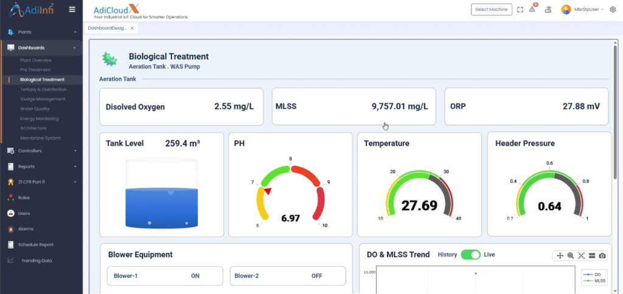Image resolution: width=623 pixels, height=294 pixels.
Task: Click the Controllers sidebar icon
Action: 11,151
